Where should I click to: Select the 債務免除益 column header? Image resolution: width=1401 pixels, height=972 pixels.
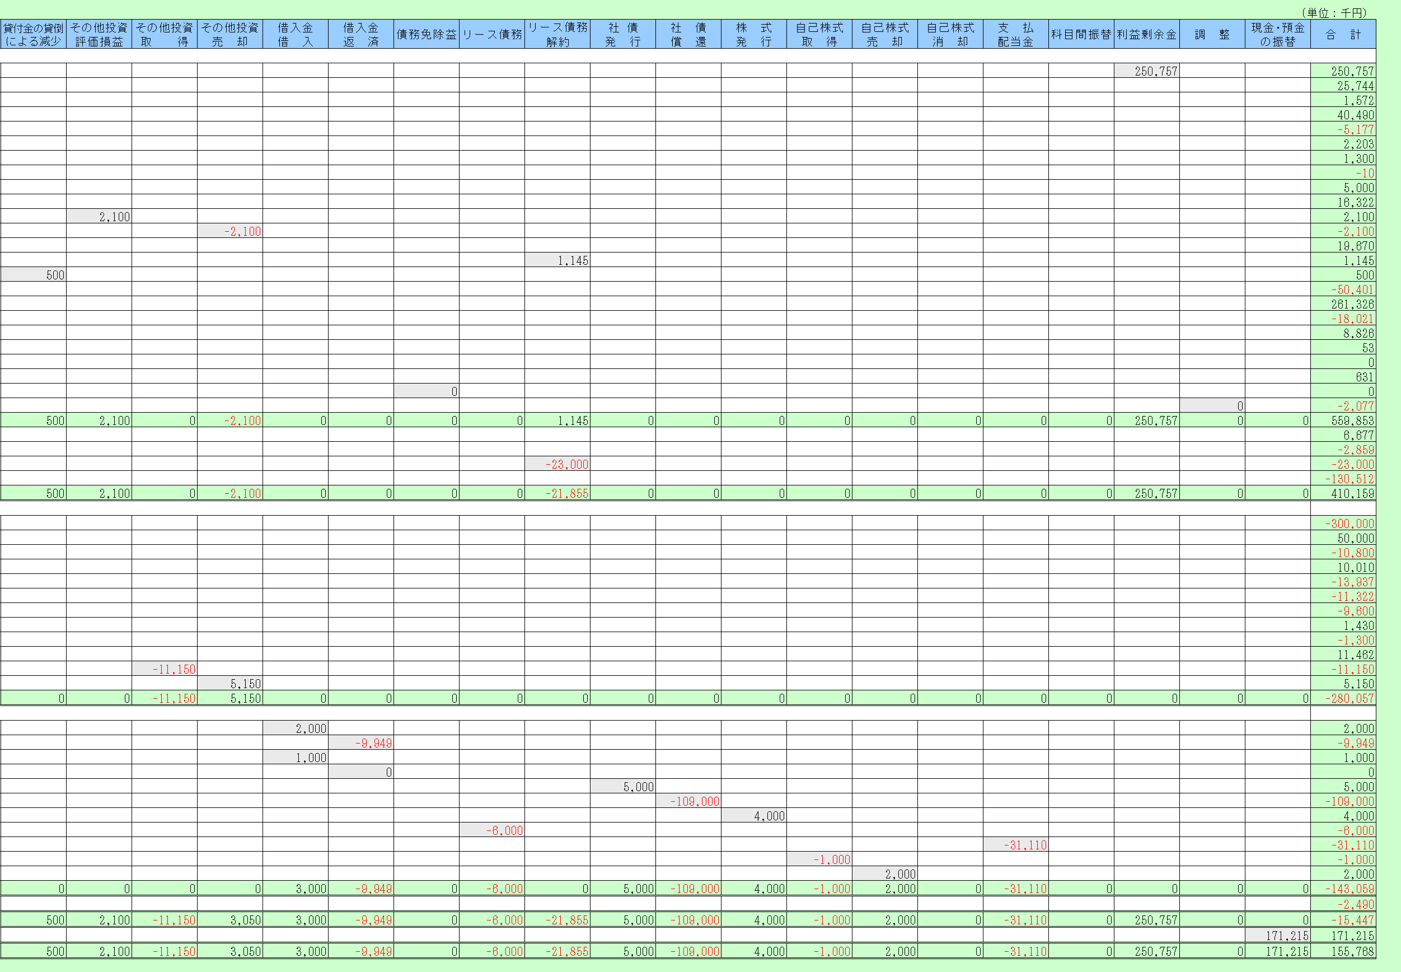click(x=426, y=34)
